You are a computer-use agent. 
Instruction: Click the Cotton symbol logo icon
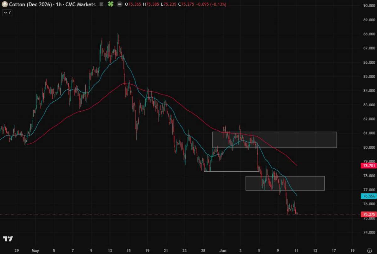(x=5, y=5)
